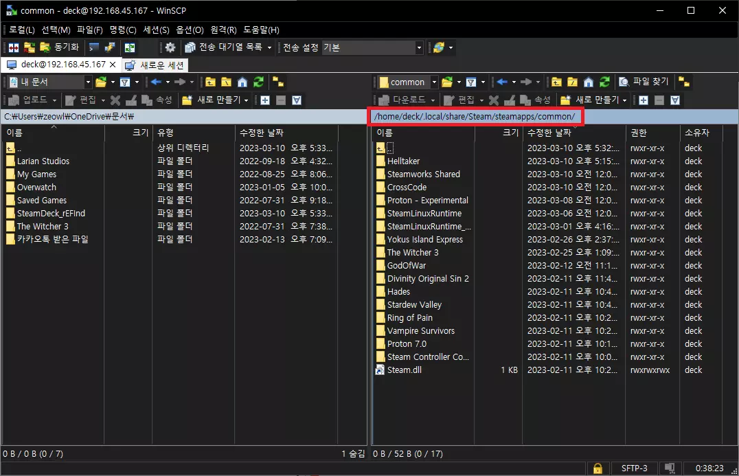Close the deck@192.168.45.167 session tab

(113, 65)
